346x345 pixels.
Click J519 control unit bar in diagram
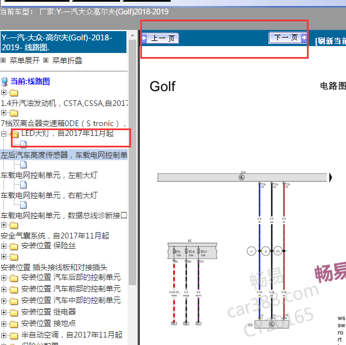click(242, 177)
